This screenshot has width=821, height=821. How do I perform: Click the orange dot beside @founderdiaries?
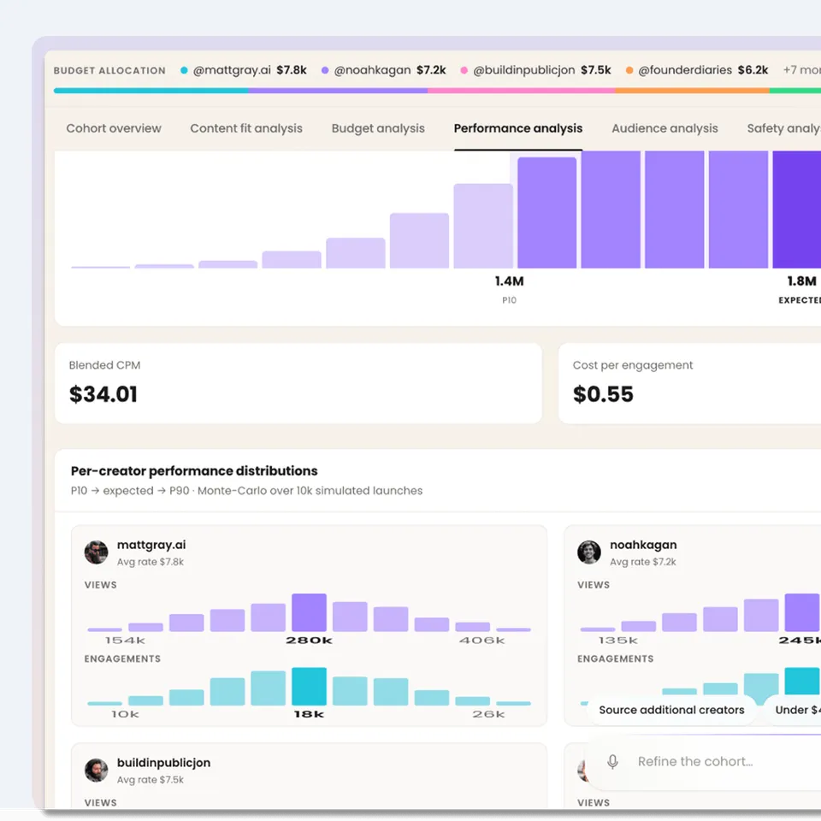[629, 70]
